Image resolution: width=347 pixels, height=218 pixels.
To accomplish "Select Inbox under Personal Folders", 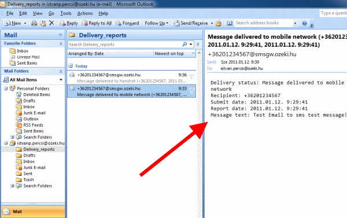I will [25, 107].
